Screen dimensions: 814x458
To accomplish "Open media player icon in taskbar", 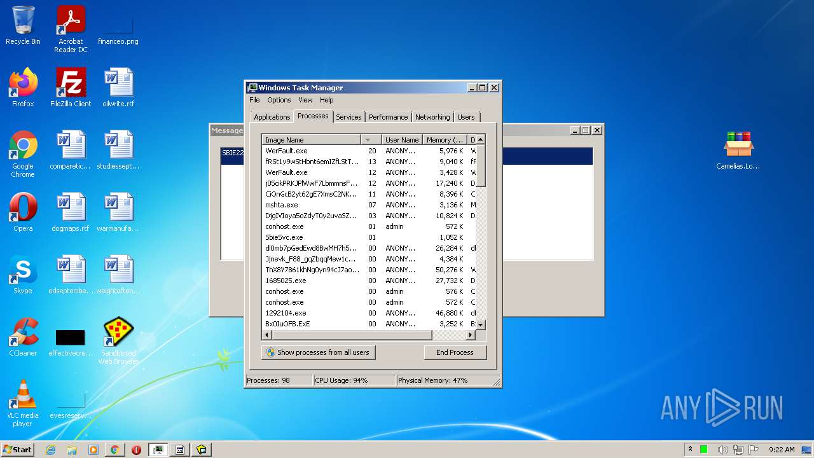I will 93,450.
